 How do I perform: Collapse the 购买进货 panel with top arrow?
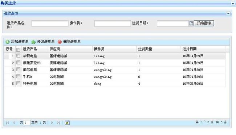coord(233,3)
